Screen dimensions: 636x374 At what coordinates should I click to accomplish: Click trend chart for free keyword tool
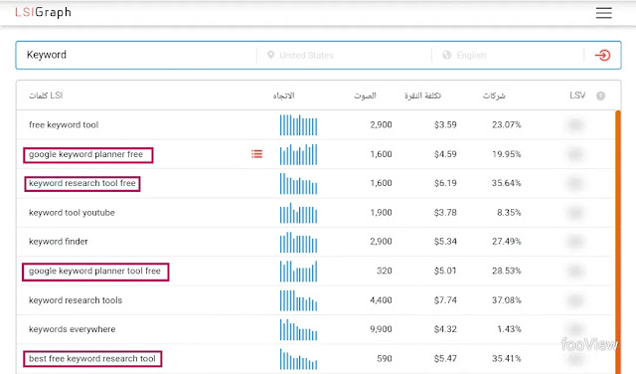pos(298,124)
